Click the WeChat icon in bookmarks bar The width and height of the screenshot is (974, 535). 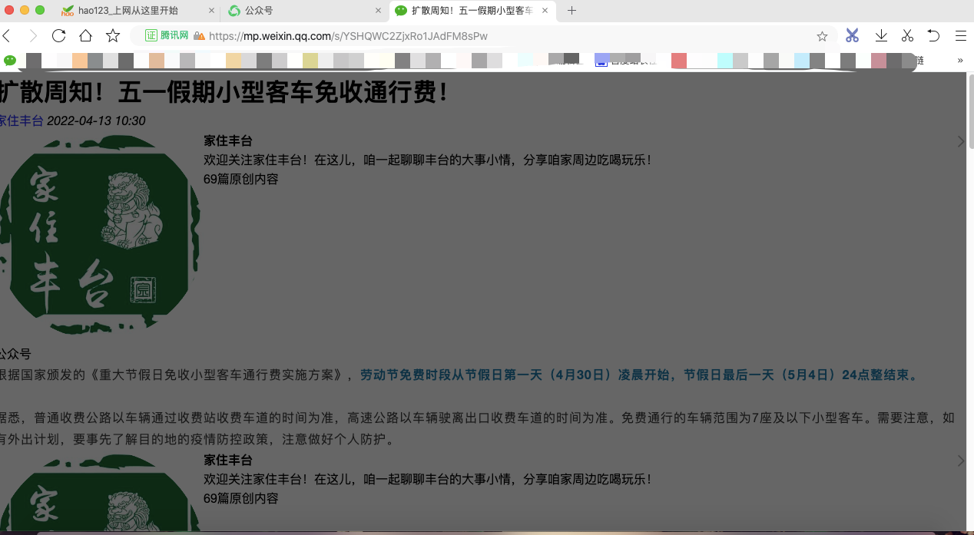pos(10,61)
